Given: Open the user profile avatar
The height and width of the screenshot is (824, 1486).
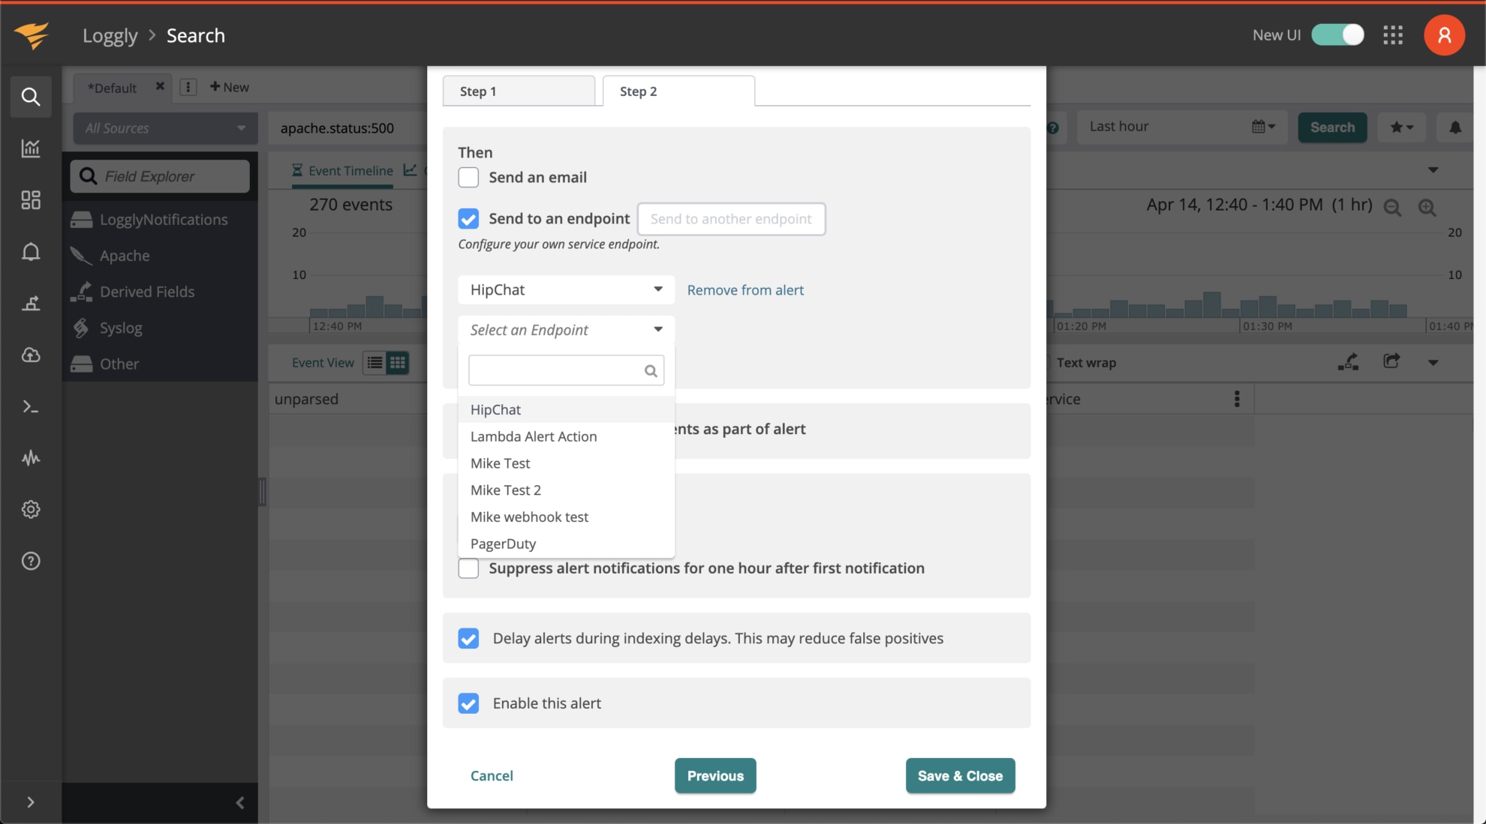Looking at the screenshot, I should [1445, 34].
